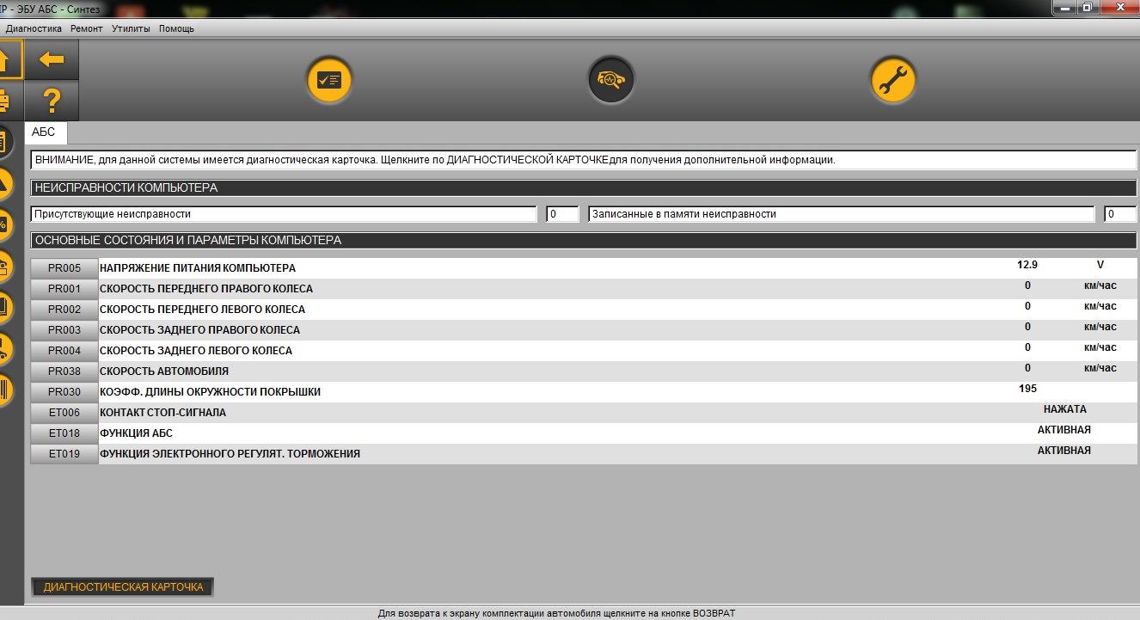This screenshot has width=1140, height=620.
Task: Click the ET006 stop-signal contact button
Action: 64,413
